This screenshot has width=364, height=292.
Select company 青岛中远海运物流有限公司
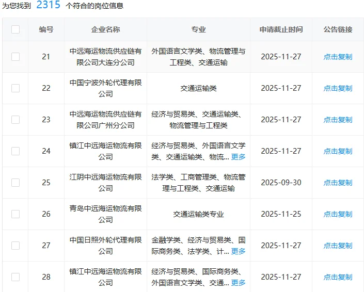(x=106, y=214)
